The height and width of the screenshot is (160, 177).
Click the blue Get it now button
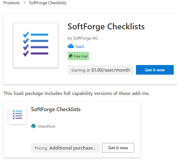pyautogui.click(x=155, y=70)
